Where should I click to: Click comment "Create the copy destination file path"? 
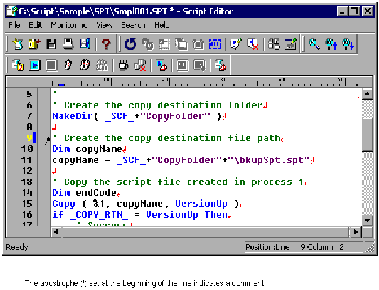pyautogui.click(x=172, y=138)
